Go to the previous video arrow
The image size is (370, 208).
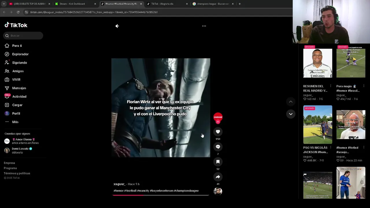(291, 102)
